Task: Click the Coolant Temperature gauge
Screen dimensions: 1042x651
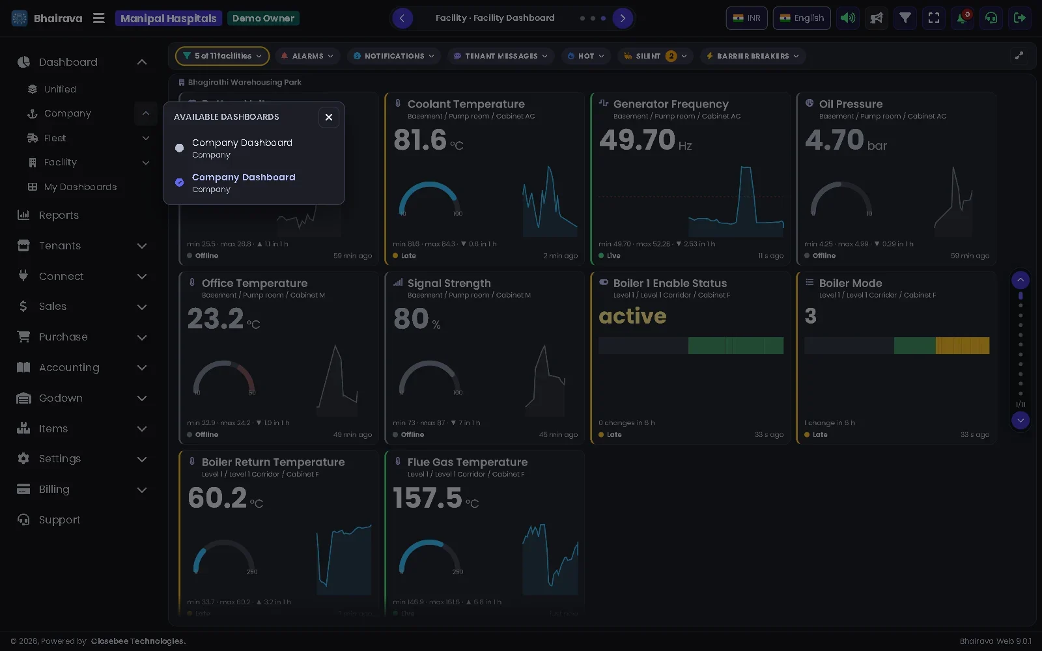Action: coord(430,199)
